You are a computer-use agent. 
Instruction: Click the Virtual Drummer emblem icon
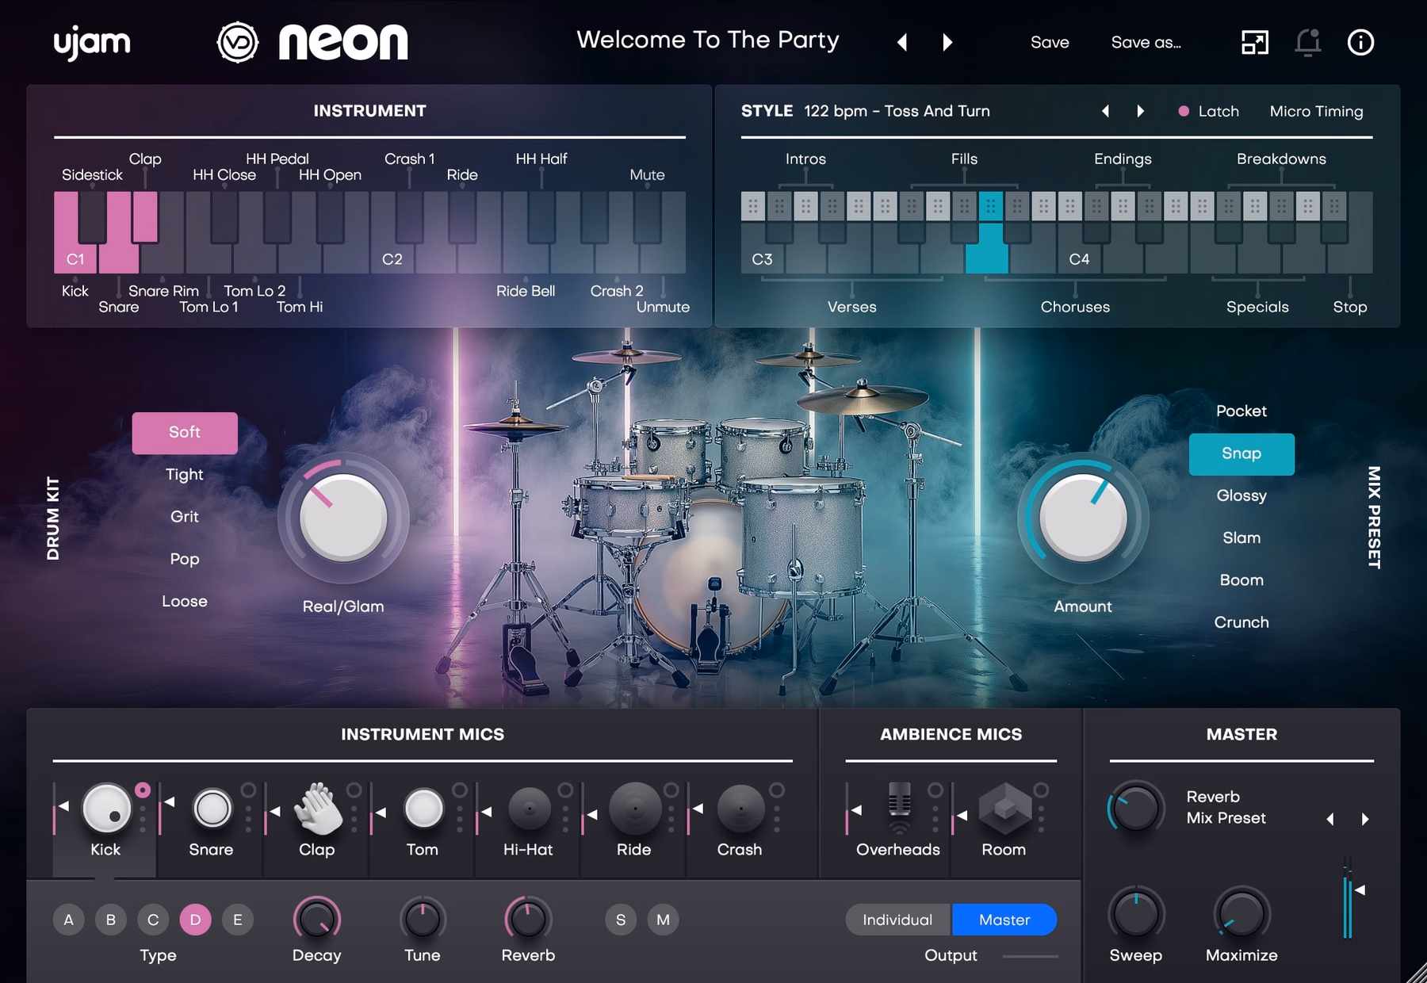pyautogui.click(x=237, y=43)
